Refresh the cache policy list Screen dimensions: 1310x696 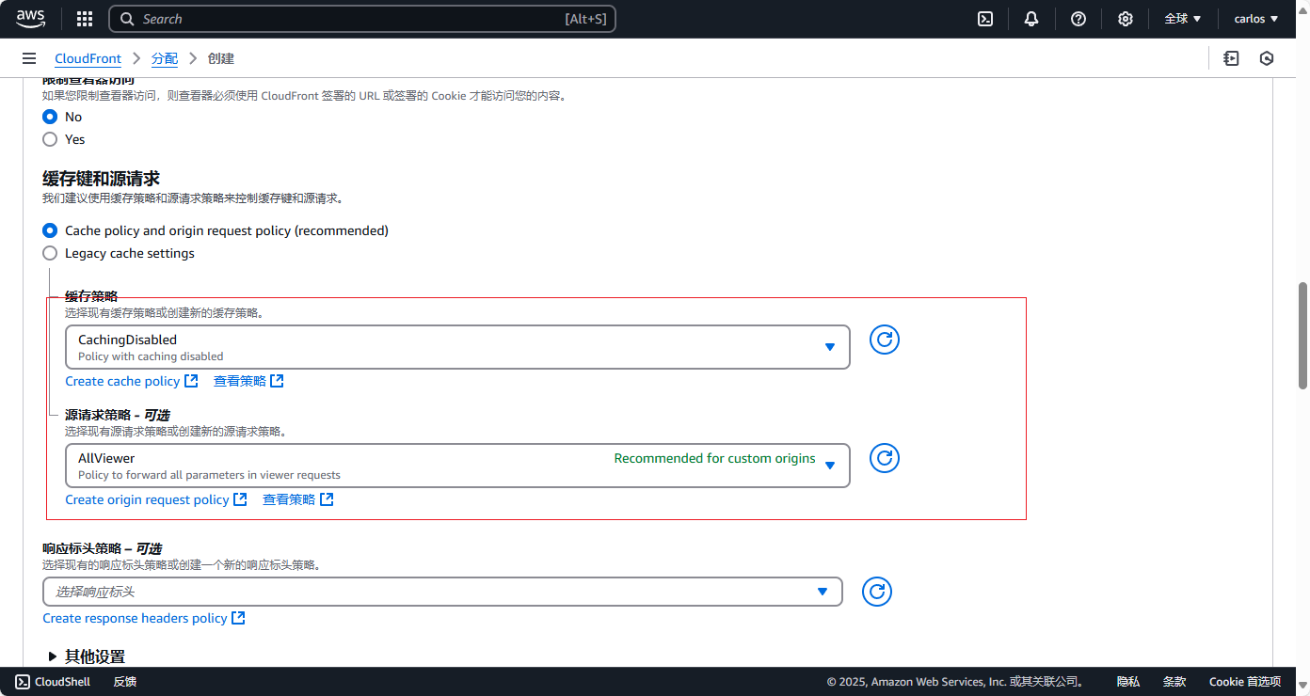click(885, 340)
